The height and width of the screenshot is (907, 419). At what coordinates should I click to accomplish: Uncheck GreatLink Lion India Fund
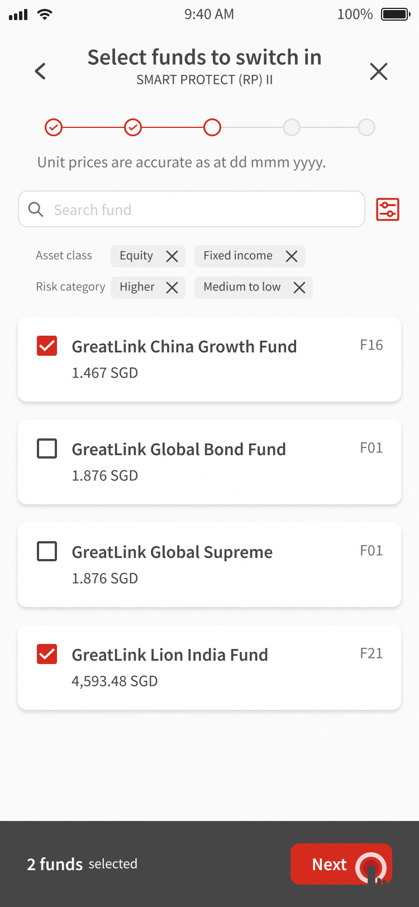[x=47, y=654]
